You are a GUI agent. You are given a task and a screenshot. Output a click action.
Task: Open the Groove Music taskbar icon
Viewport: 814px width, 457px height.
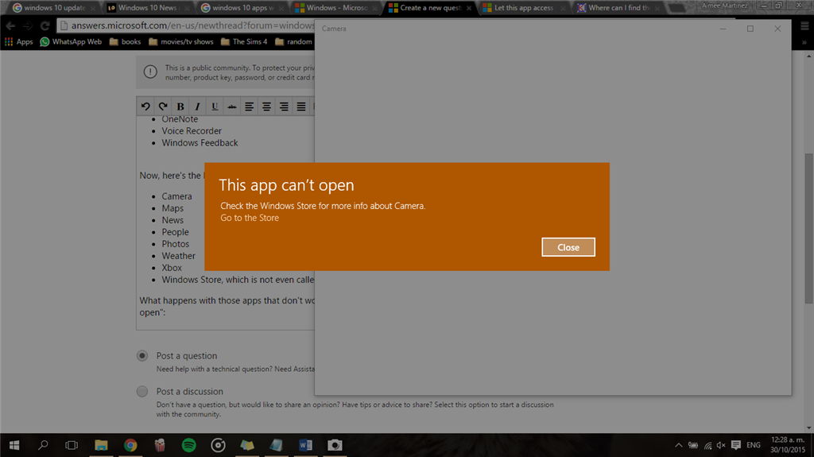[x=218, y=445]
